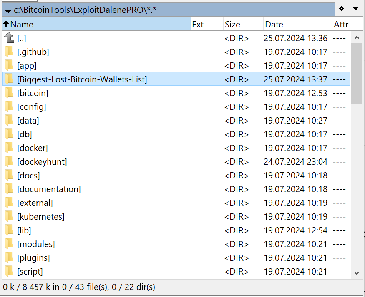The image size is (365, 297).
Task: Sort the file list by Attr column
Action: pos(347,24)
